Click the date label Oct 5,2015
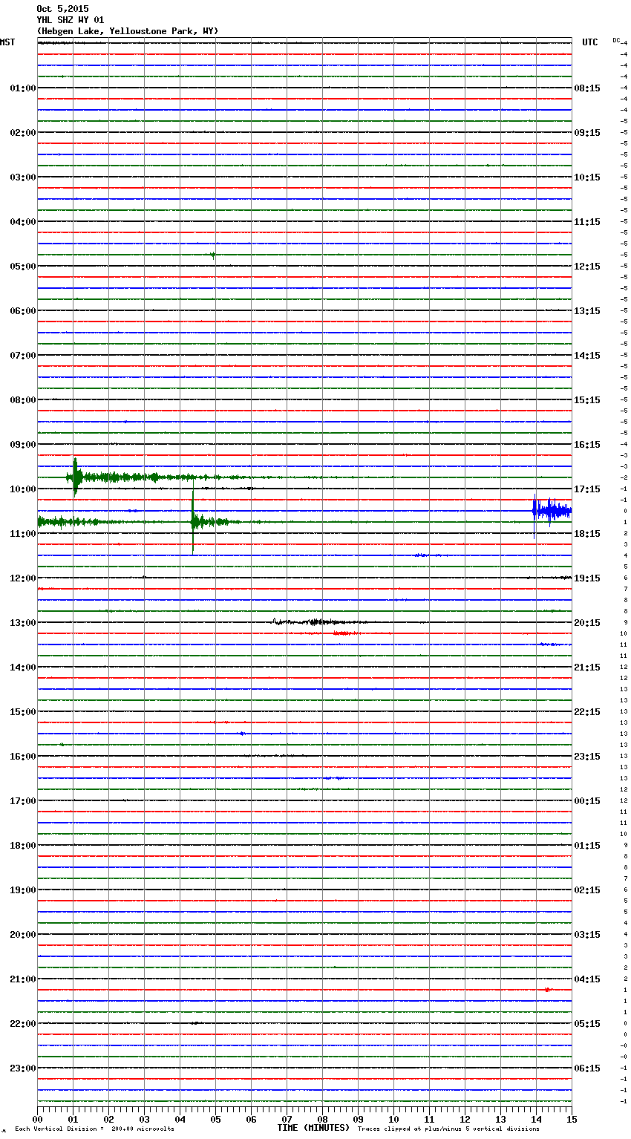Image resolution: width=631 pixels, height=1139 pixels. [x=62, y=9]
